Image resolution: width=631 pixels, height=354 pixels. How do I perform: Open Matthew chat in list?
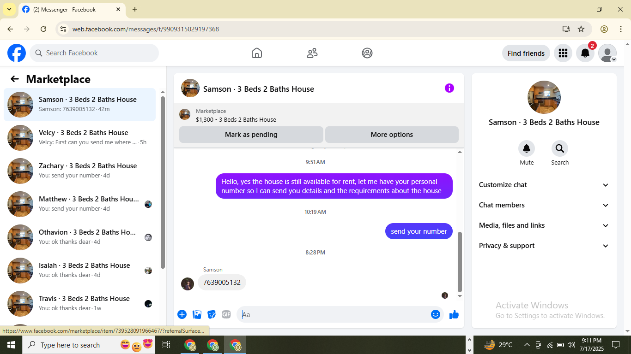(x=80, y=204)
